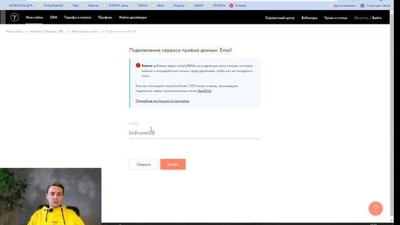The height and width of the screenshot is (225, 400).
Task: Click 'Выйти' to log out
Action: tap(377, 18)
